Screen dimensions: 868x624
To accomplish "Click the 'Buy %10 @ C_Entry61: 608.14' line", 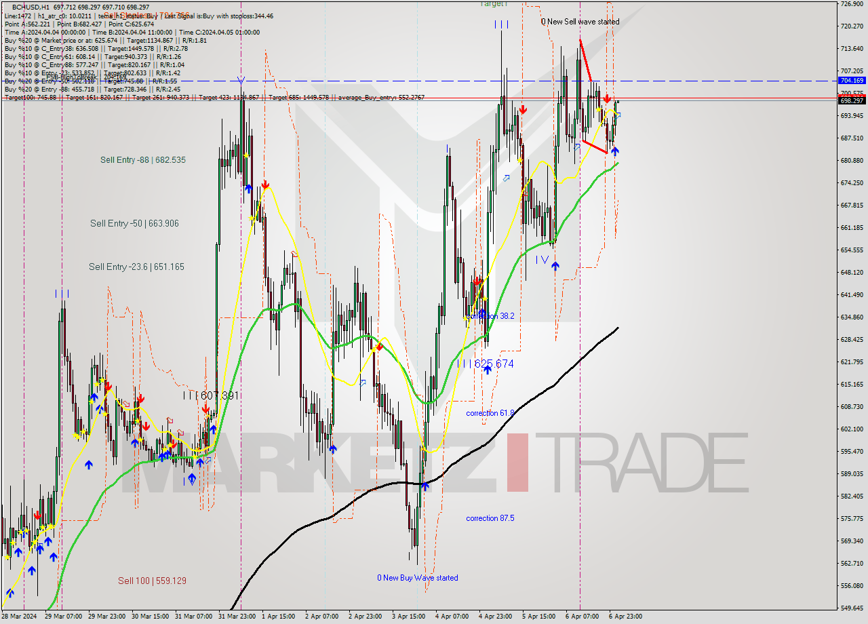I will 92,57.
